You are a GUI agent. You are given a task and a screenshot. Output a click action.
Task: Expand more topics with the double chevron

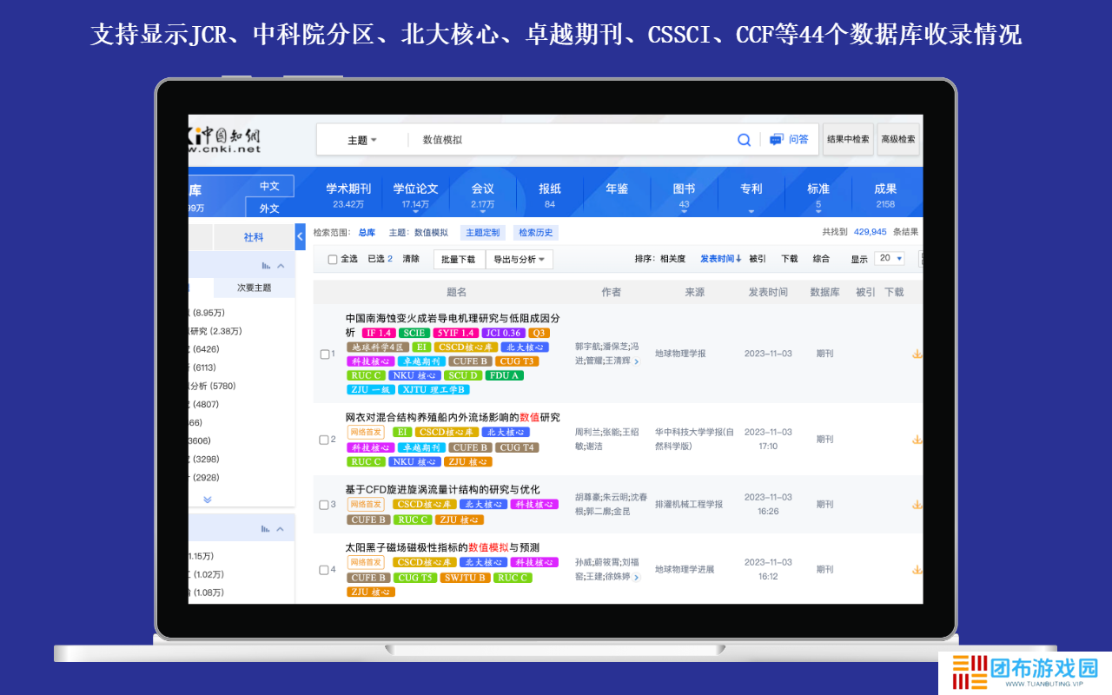click(208, 500)
